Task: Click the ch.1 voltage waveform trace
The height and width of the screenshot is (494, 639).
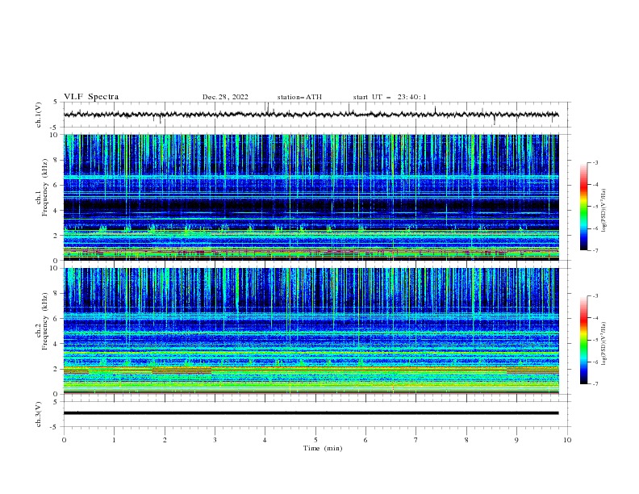Action: click(311, 115)
